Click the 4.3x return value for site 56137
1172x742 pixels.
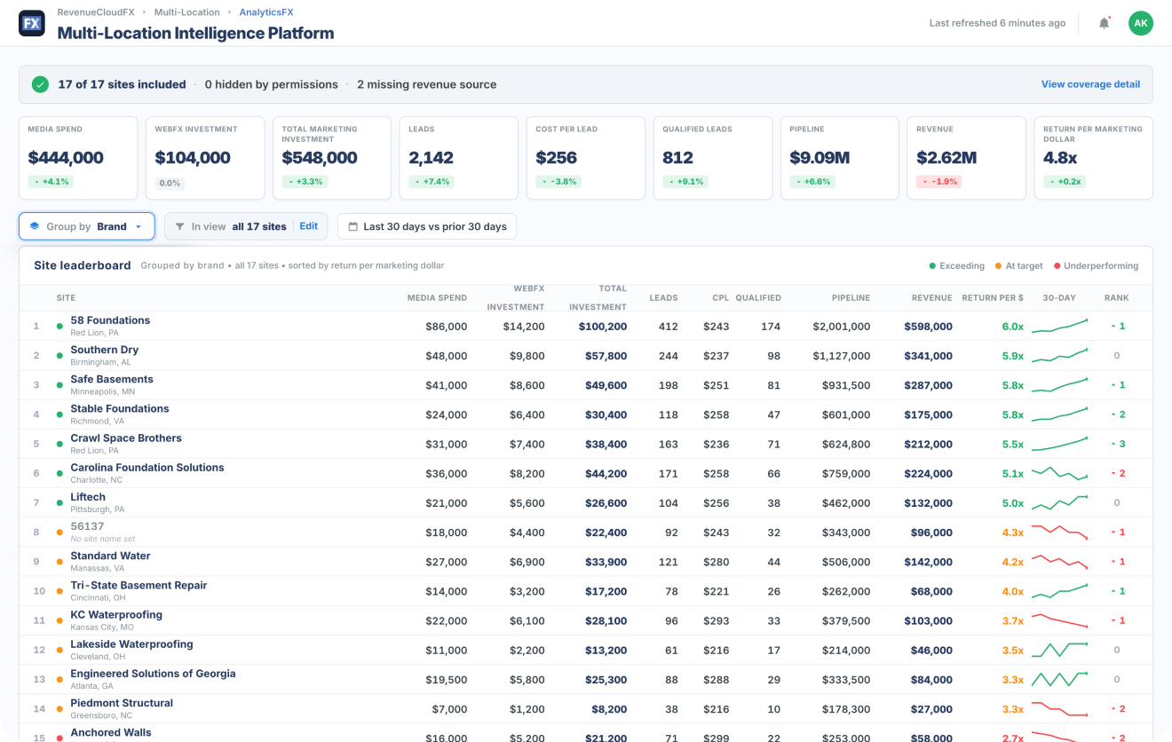point(1012,533)
